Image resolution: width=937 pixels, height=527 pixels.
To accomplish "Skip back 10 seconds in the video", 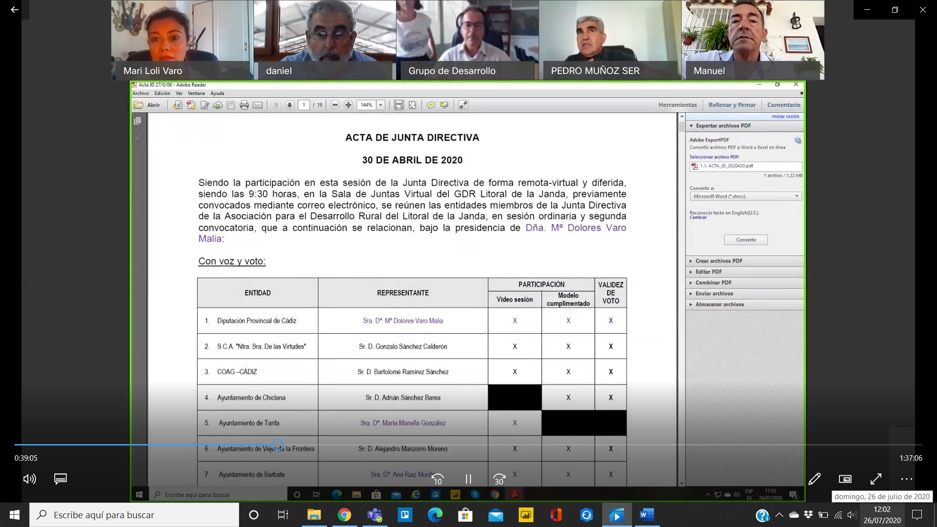I will [x=438, y=479].
